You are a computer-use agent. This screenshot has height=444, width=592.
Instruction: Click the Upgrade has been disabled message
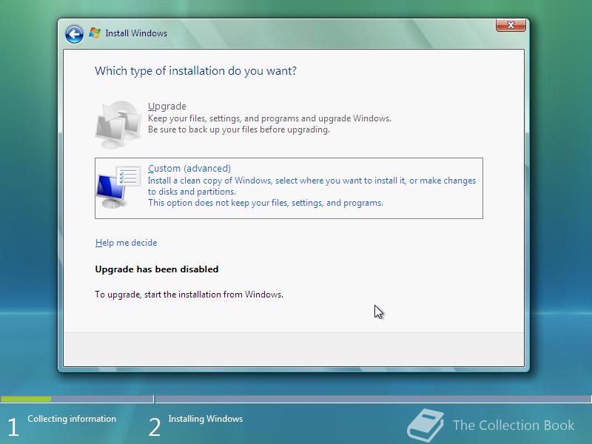pyautogui.click(x=156, y=269)
